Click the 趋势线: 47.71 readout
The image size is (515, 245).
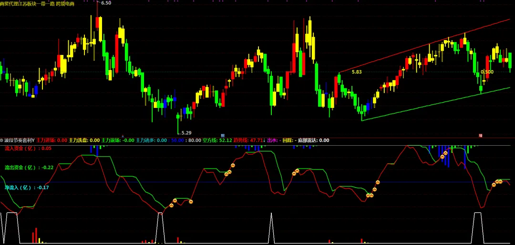pos(249,140)
